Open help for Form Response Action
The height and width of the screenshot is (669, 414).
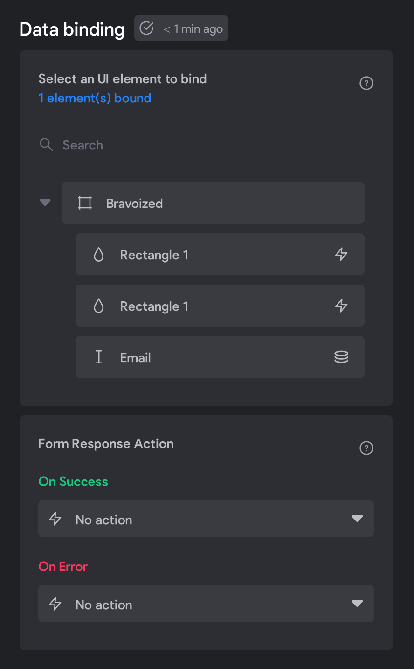coord(366,448)
